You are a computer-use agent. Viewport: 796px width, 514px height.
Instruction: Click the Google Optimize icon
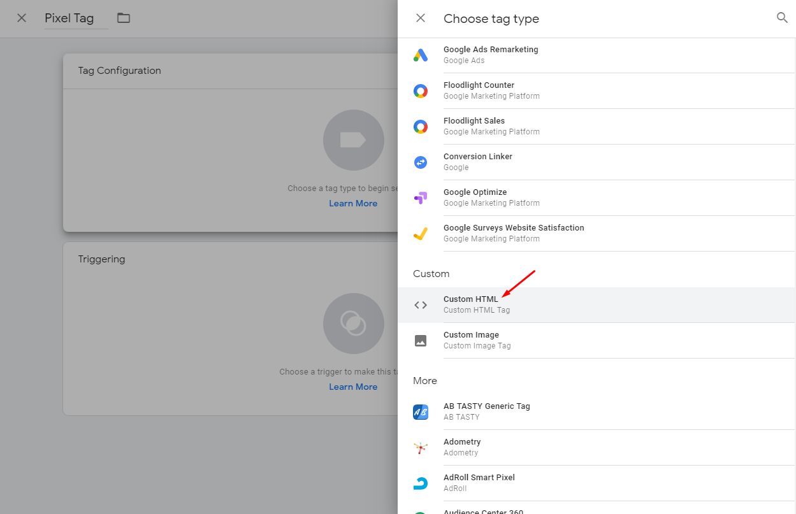click(421, 198)
